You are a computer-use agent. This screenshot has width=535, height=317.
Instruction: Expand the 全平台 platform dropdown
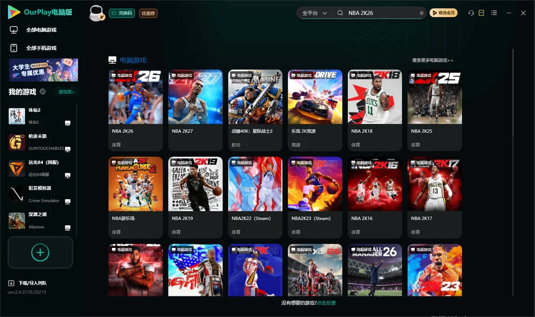tap(314, 13)
